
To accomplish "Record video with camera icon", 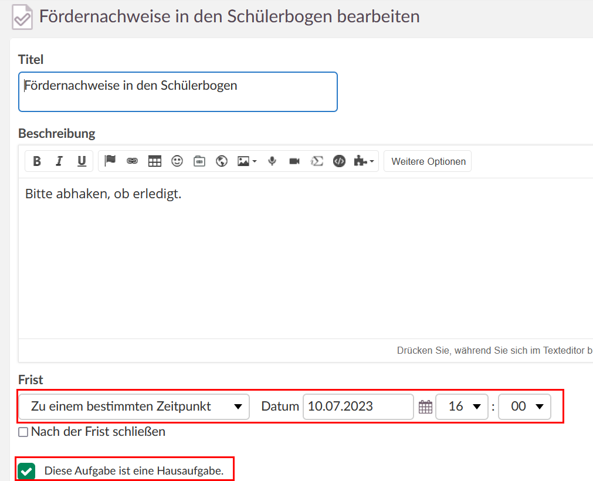I will (294, 161).
